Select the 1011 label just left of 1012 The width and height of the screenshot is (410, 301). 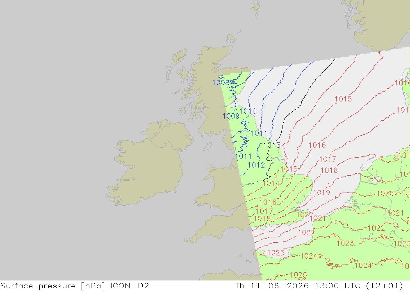244,156
